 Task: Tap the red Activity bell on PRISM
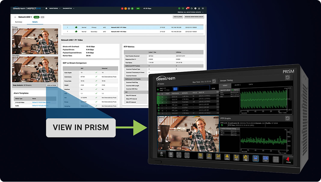tap(288, 160)
